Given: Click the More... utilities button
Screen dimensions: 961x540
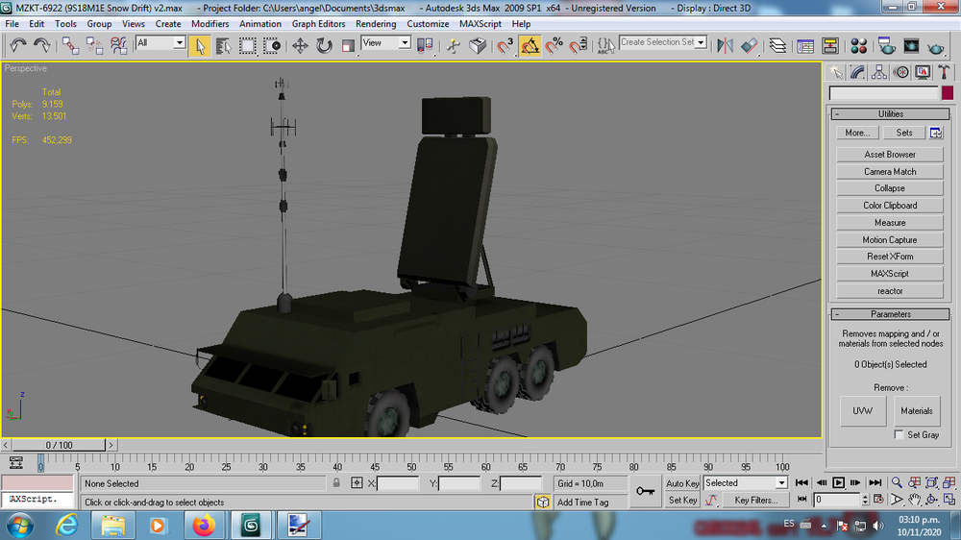Looking at the screenshot, I should click(x=857, y=133).
